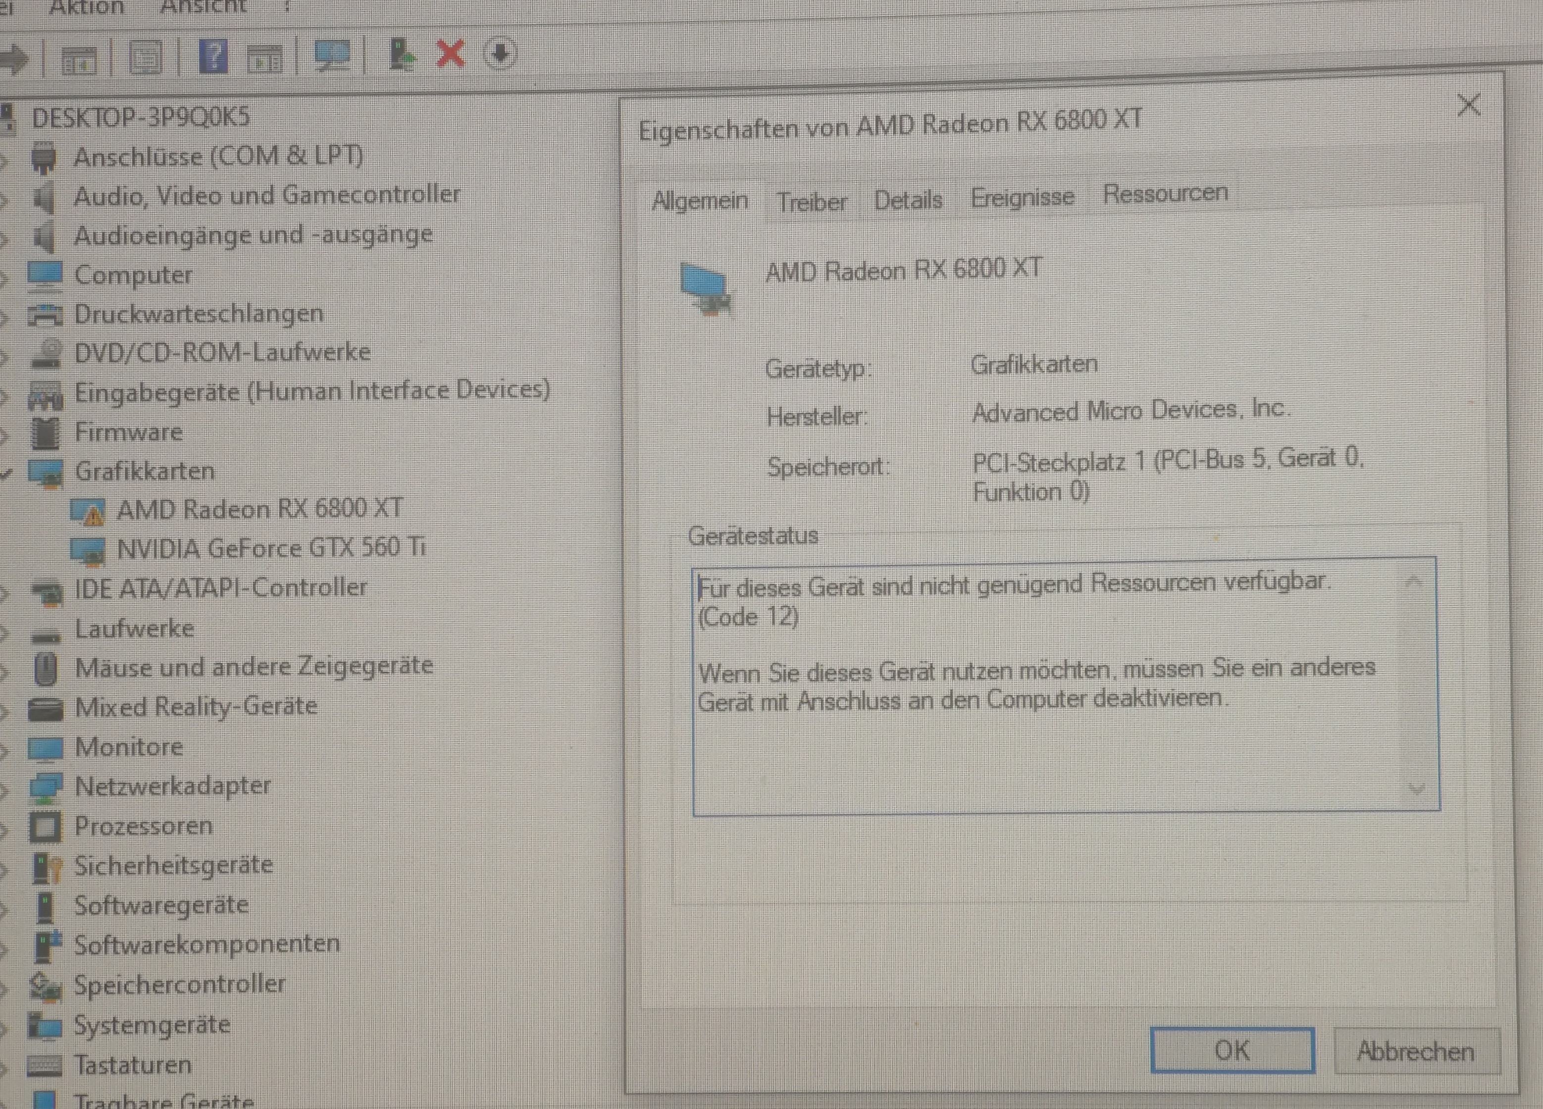1543x1109 pixels.
Task: Select the DESKTOP-3P9Q0K5 root node
Action: pyautogui.click(x=141, y=117)
